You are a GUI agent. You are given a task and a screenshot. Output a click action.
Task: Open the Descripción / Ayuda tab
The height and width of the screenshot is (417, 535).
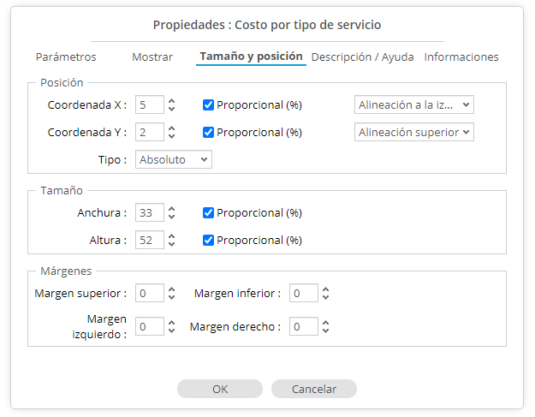[x=362, y=57]
